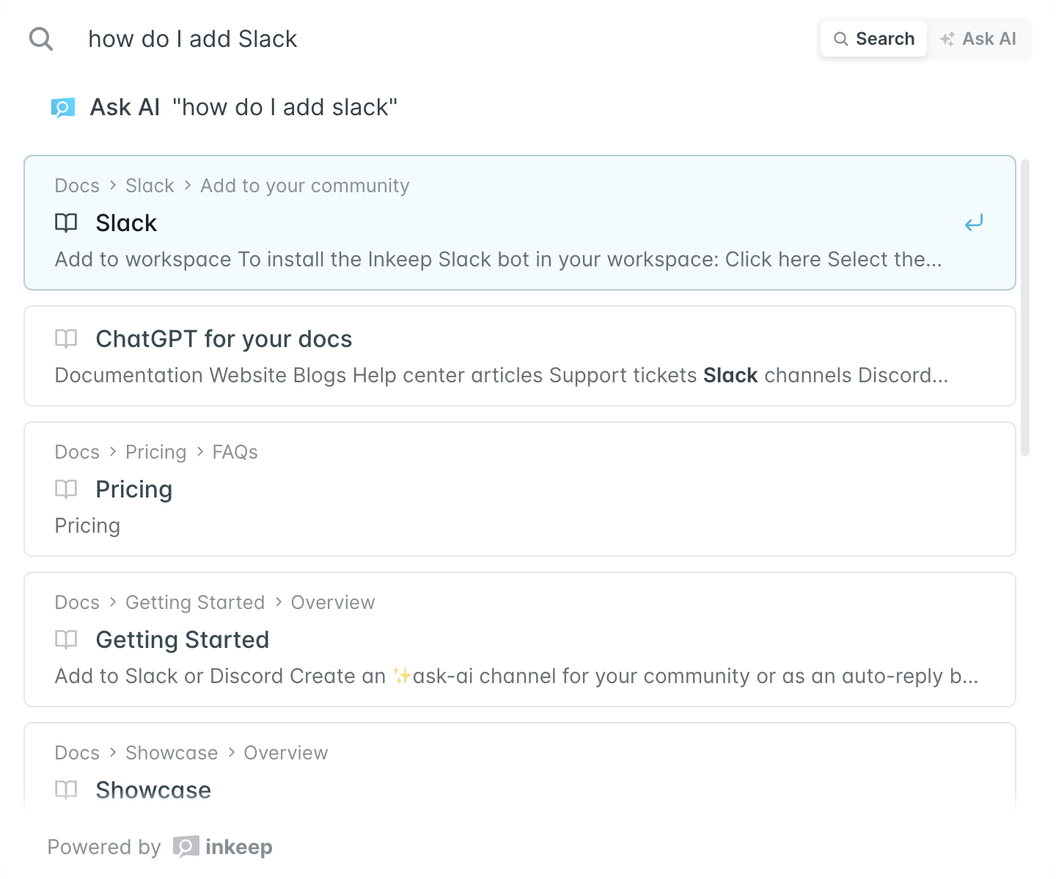Click the results list vertical scrollbar
The height and width of the screenshot is (879, 1056).
coord(1025,308)
